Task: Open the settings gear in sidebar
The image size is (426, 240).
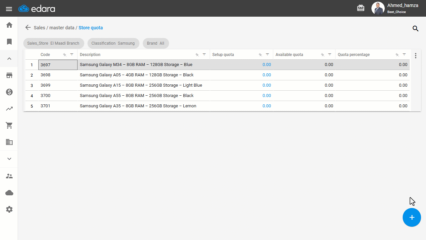Action: click(9, 209)
